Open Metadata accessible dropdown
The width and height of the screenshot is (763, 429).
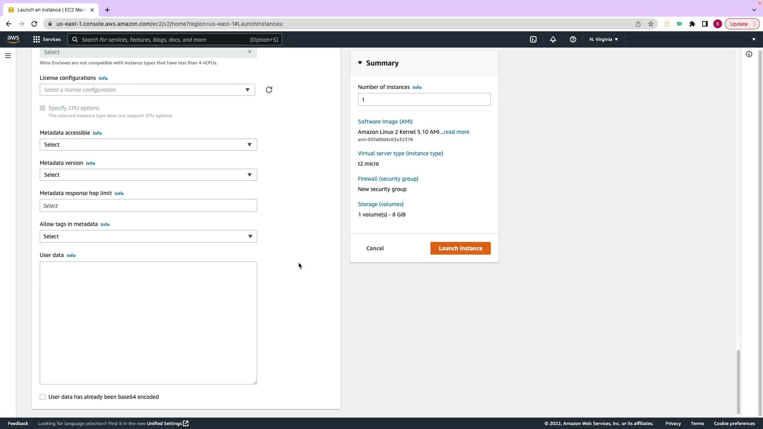tap(148, 145)
